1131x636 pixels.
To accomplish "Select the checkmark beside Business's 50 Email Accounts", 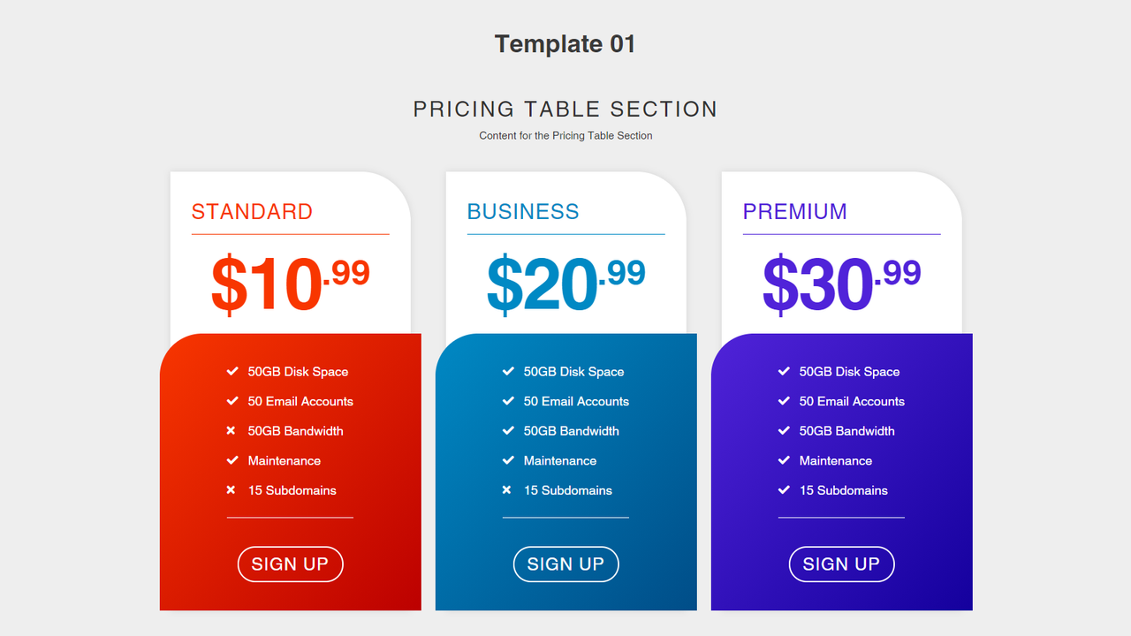I will (x=507, y=401).
